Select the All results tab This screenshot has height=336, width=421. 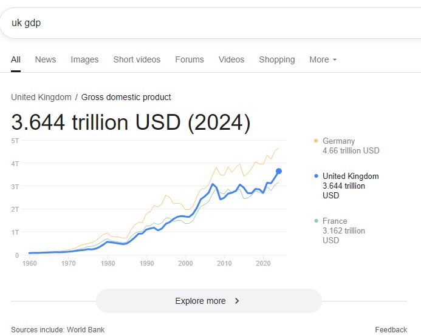click(x=16, y=59)
